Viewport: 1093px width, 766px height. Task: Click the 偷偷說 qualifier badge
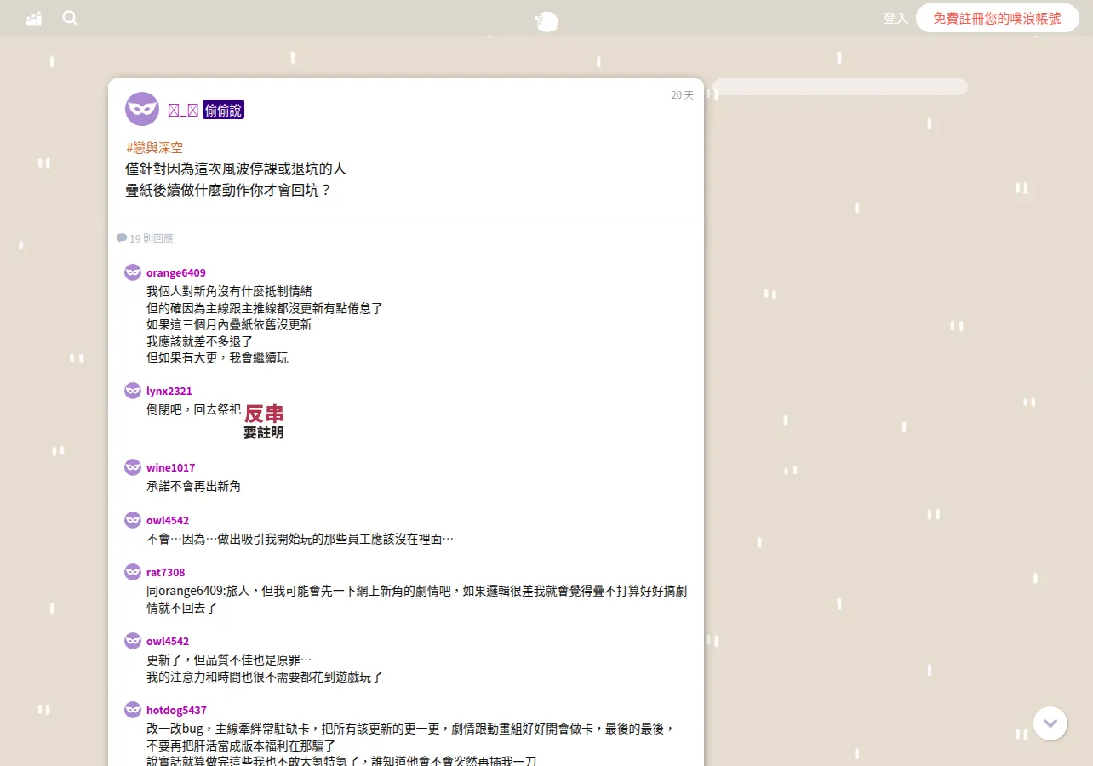coord(223,110)
